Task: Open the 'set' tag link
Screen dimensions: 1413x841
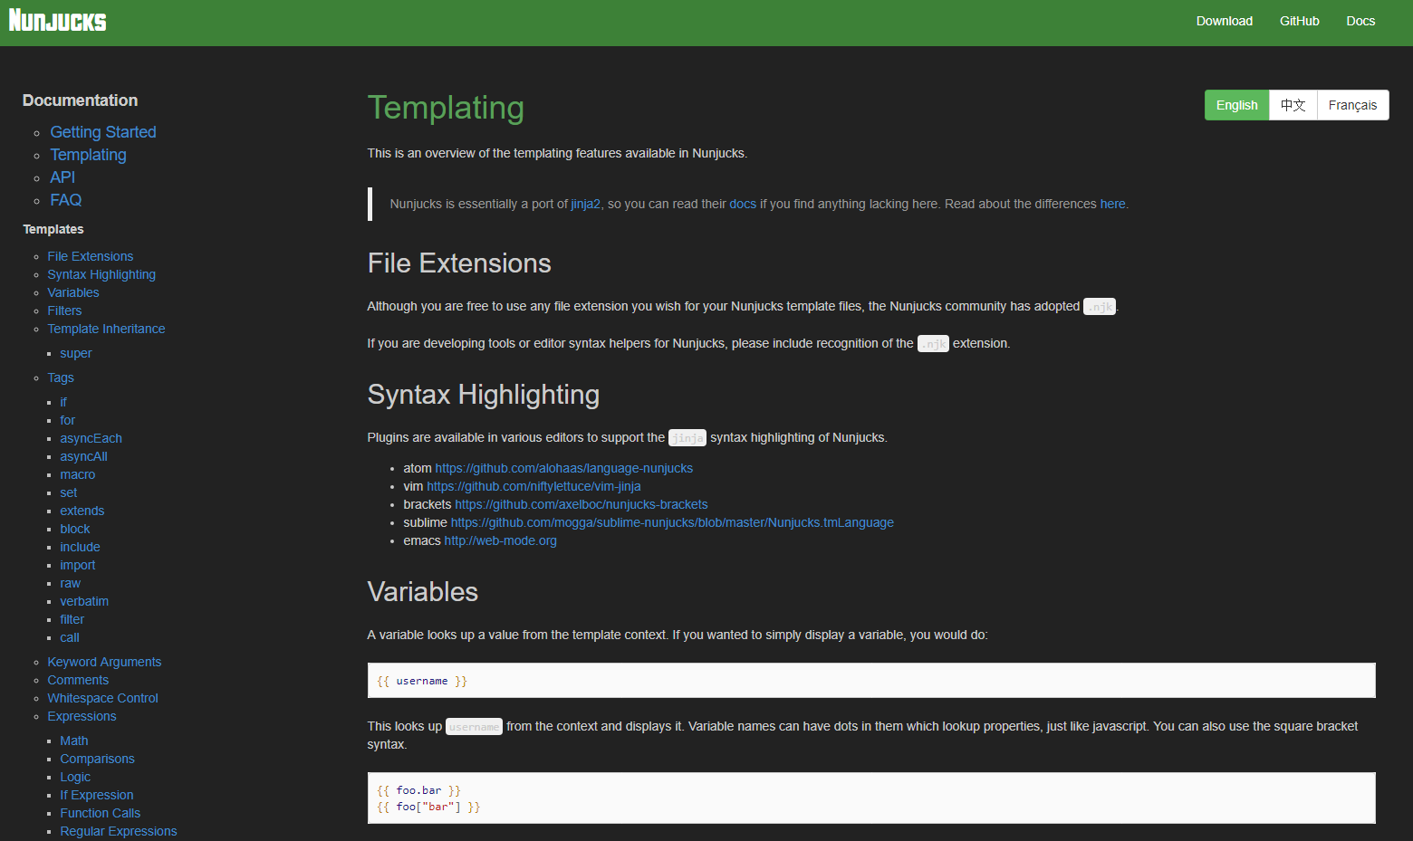Action: tap(69, 492)
